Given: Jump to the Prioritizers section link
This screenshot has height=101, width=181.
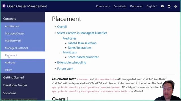Looking at the screenshot, I should [70, 52].
